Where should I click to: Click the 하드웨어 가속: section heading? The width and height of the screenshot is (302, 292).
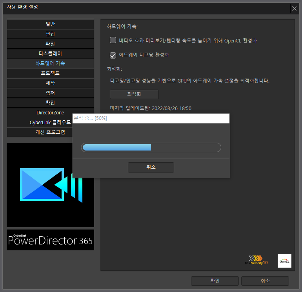point(122,26)
